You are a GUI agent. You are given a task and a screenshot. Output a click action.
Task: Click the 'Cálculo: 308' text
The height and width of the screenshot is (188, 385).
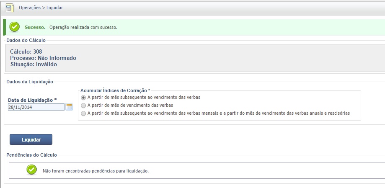[26, 52]
